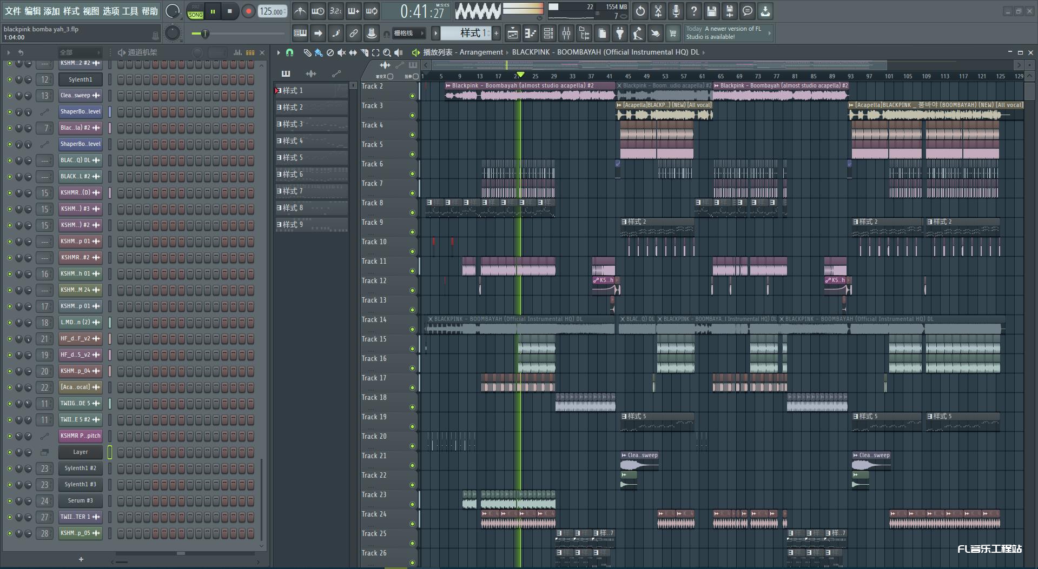The width and height of the screenshot is (1038, 569).
Task: Open the channel filter '全部' dropdown
Action: pyautogui.click(x=80, y=52)
